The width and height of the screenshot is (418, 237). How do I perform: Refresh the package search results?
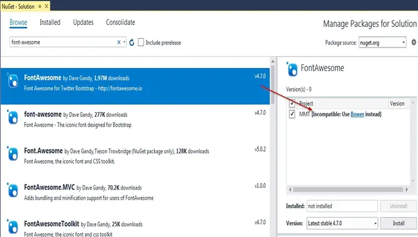tap(132, 42)
